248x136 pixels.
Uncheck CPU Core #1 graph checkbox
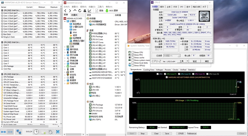165,74
